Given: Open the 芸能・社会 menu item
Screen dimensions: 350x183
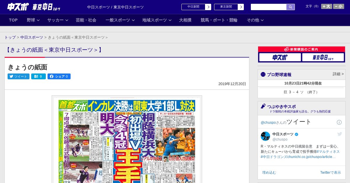Looking at the screenshot, I should coord(86,20).
